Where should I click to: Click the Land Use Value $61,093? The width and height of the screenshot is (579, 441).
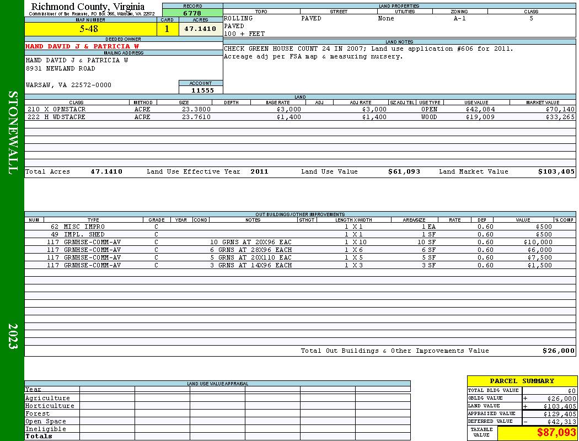click(x=404, y=171)
